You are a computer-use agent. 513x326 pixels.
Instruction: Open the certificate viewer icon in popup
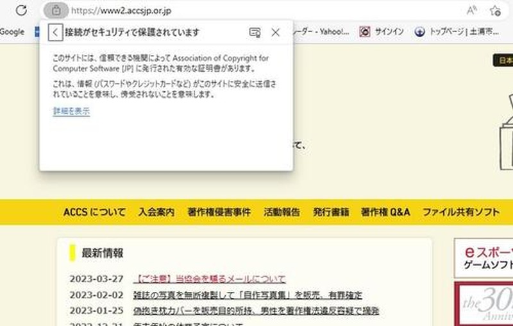pyautogui.click(x=255, y=32)
